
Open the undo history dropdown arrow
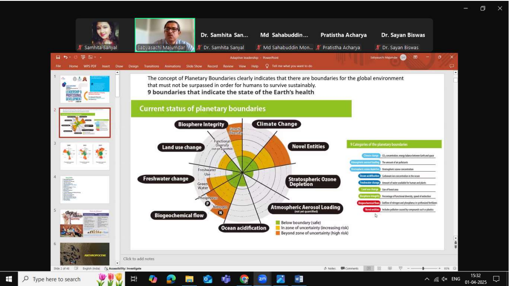(x=70, y=57)
